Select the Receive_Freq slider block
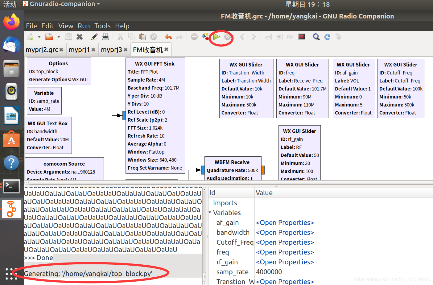This screenshot has height=285, width=433. click(302, 89)
